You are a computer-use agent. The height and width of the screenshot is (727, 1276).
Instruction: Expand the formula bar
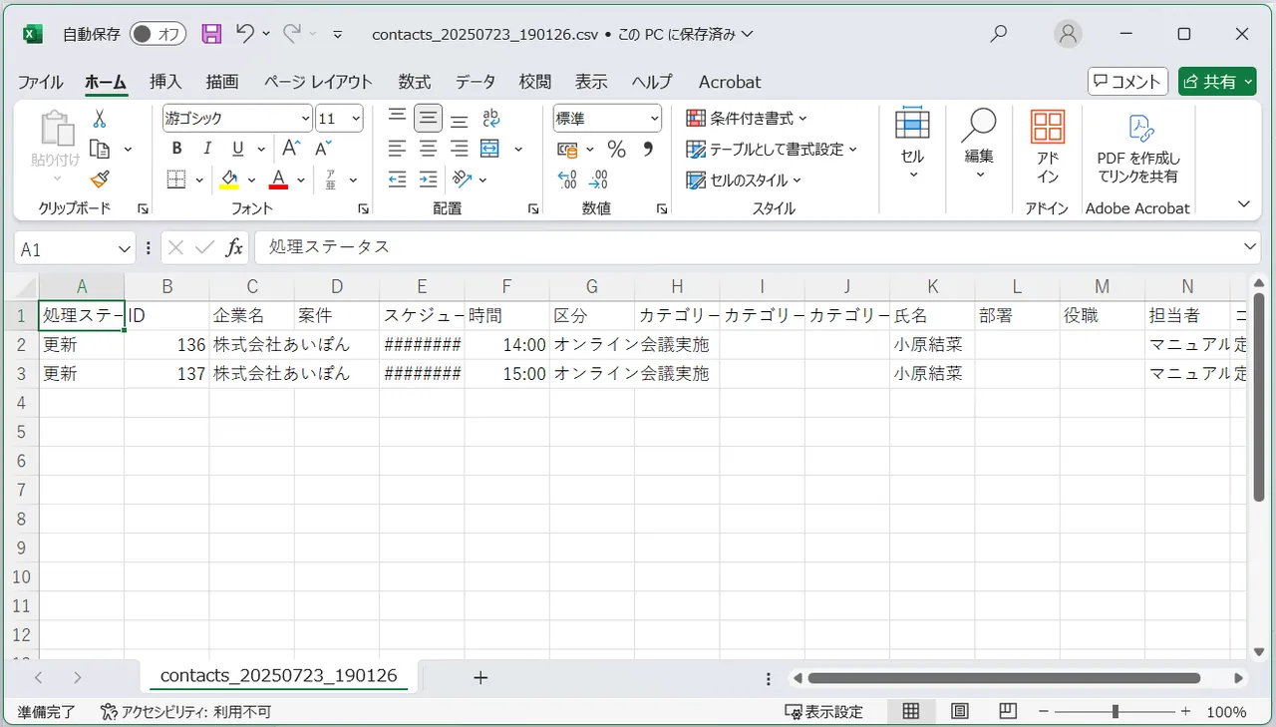click(1251, 246)
